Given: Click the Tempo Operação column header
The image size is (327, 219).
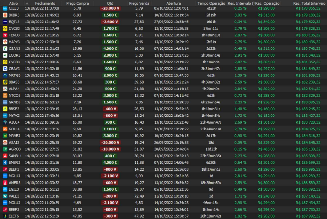Looking at the screenshot, I should 211,3.
